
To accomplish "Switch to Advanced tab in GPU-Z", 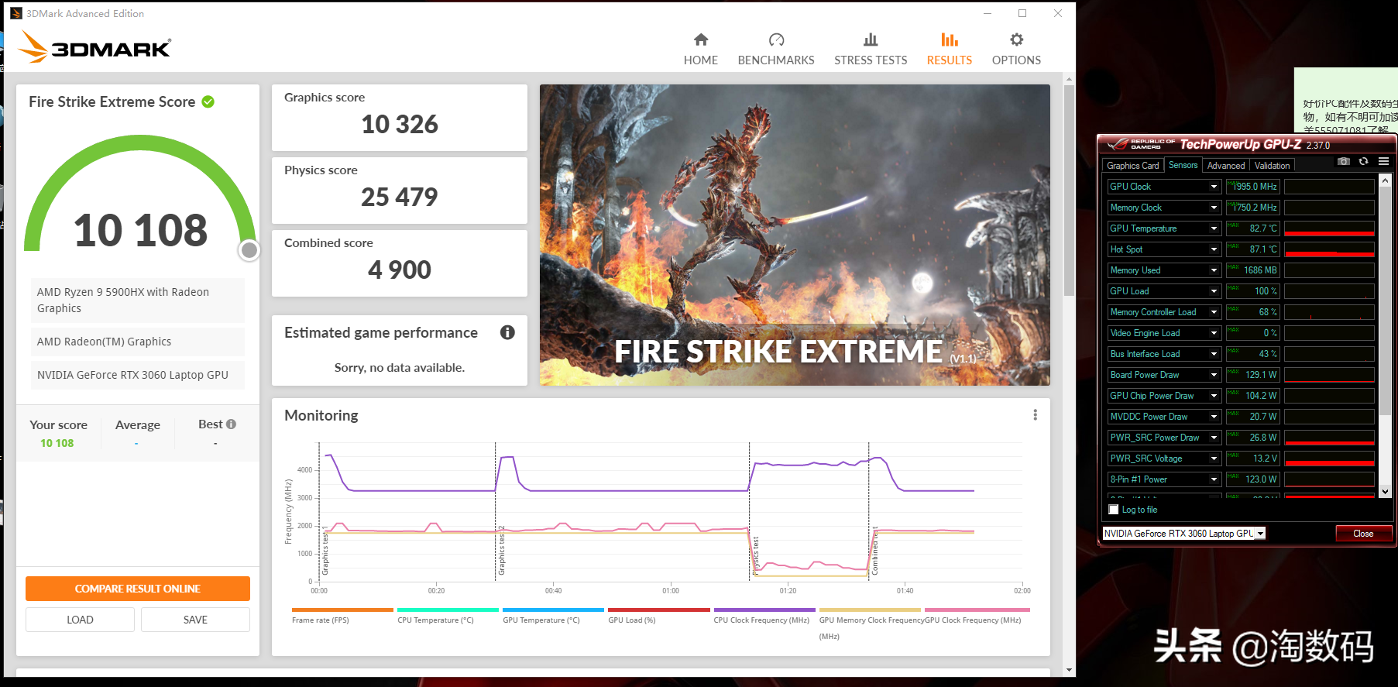I will point(1226,166).
